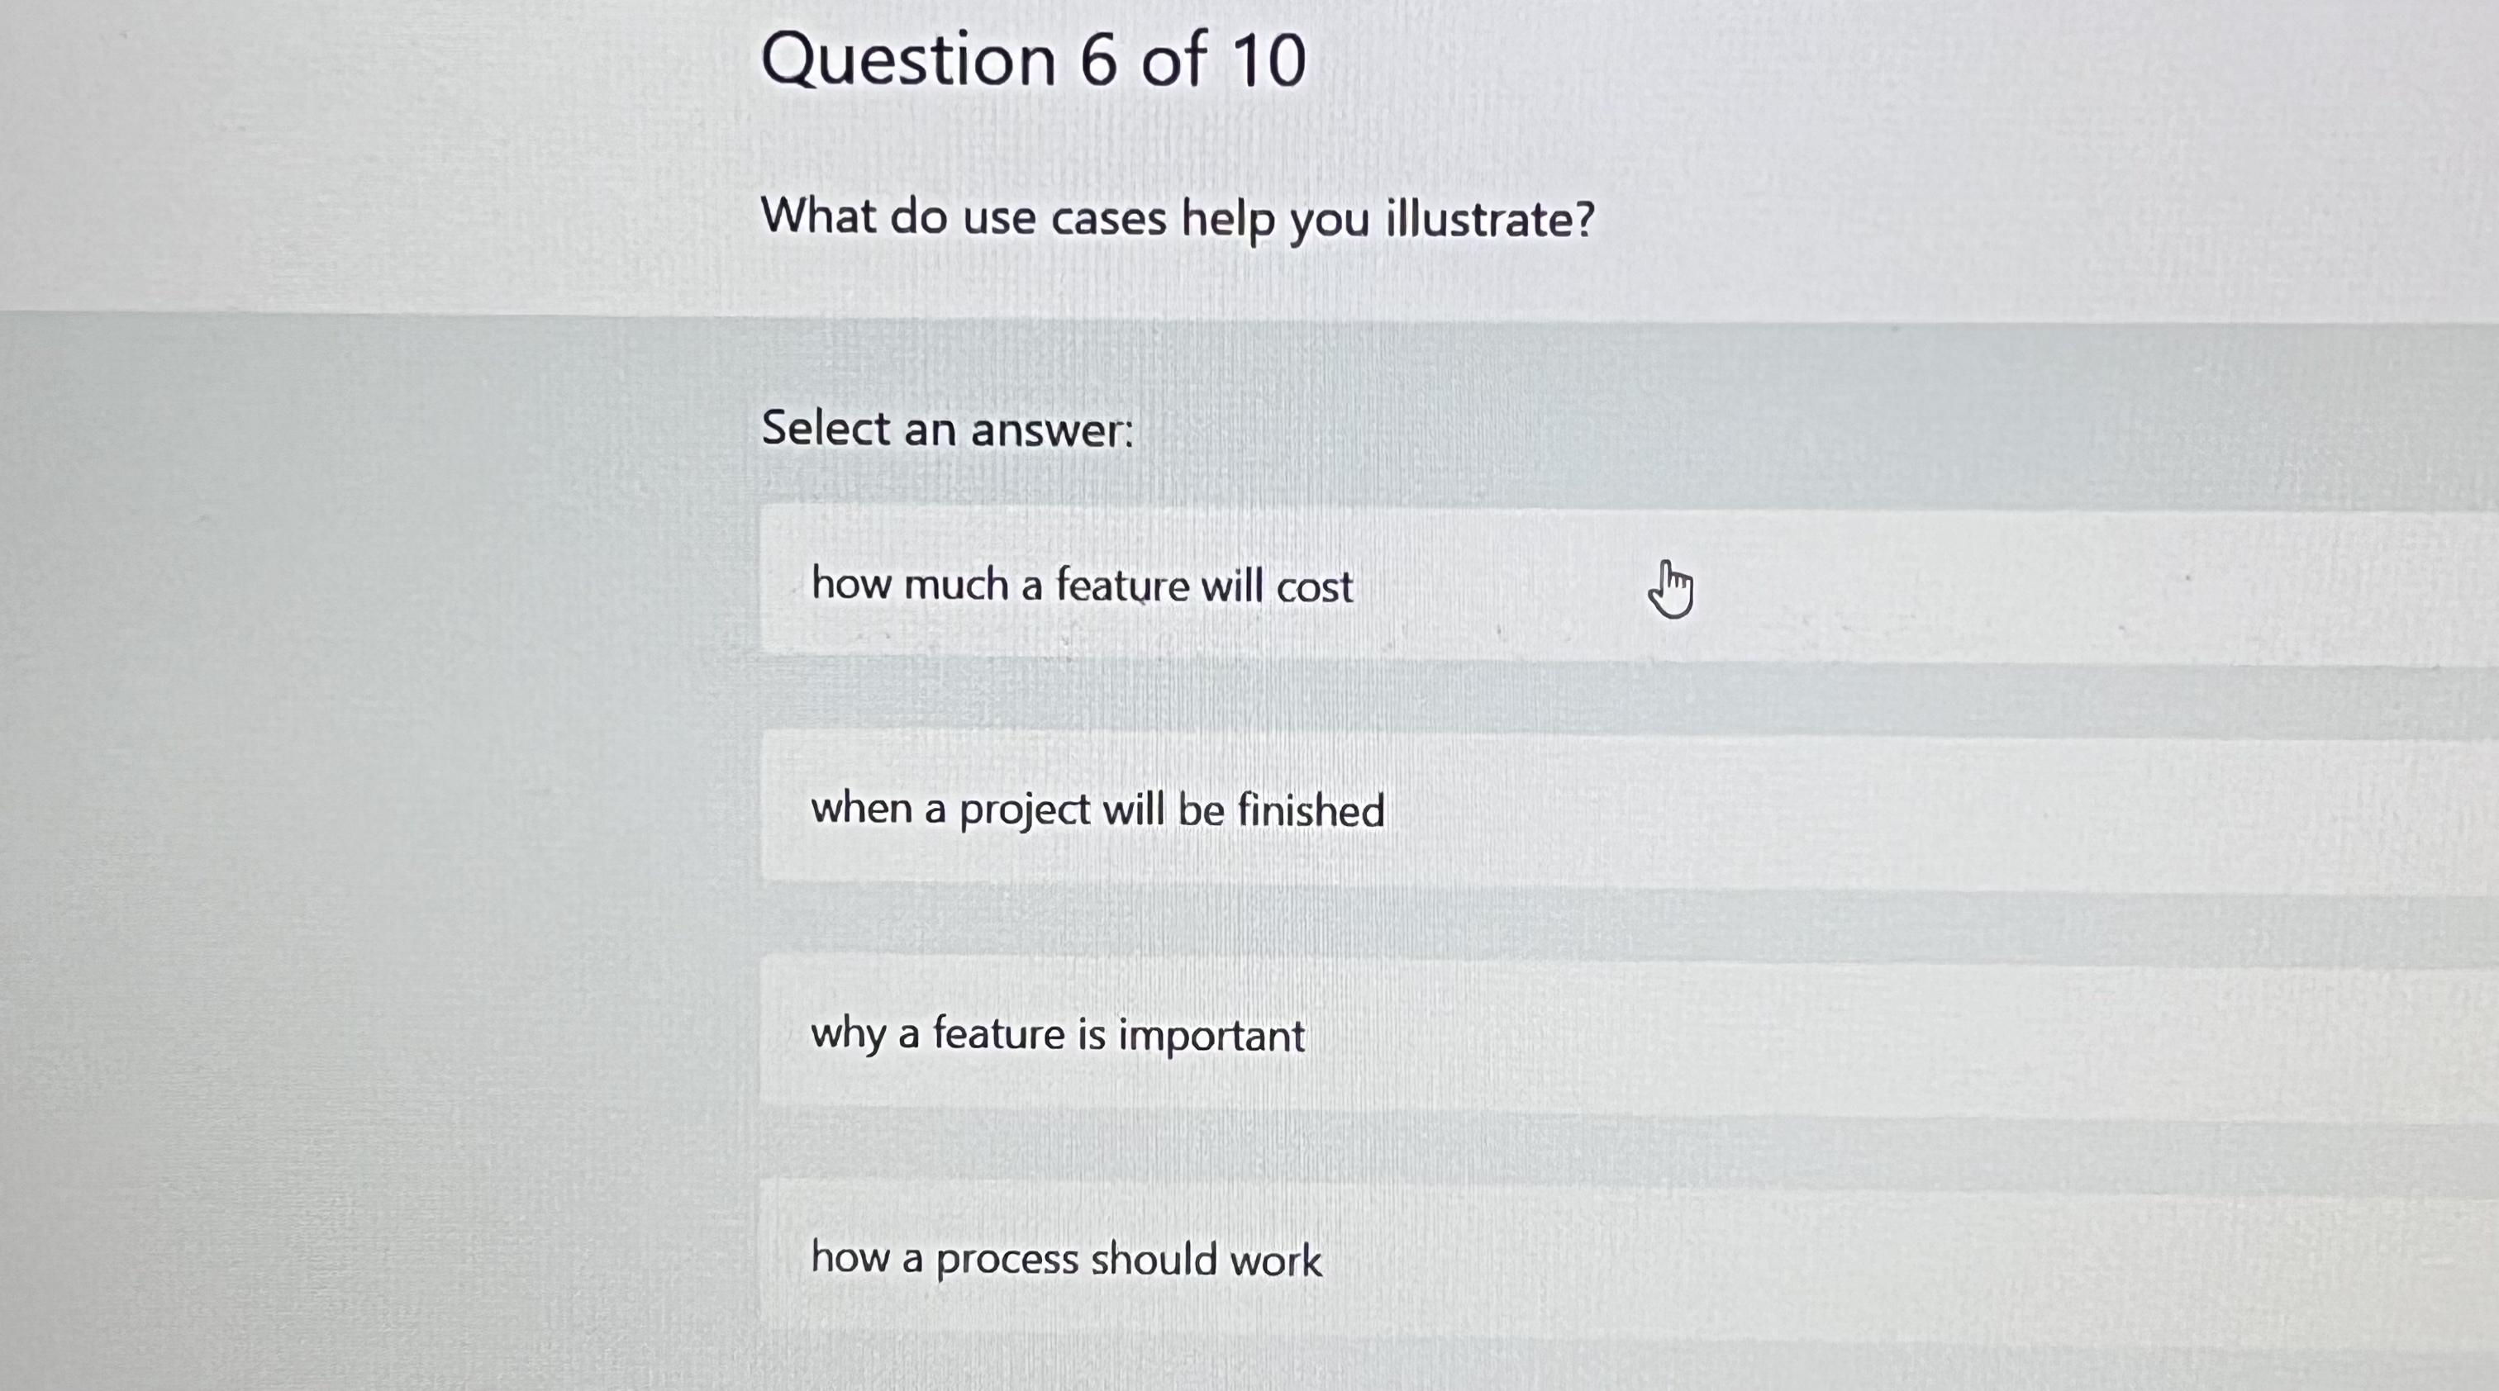Select "how a process should work" answer
The width and height of the screenshot is (2499, 1391).
point(1065,1259)
